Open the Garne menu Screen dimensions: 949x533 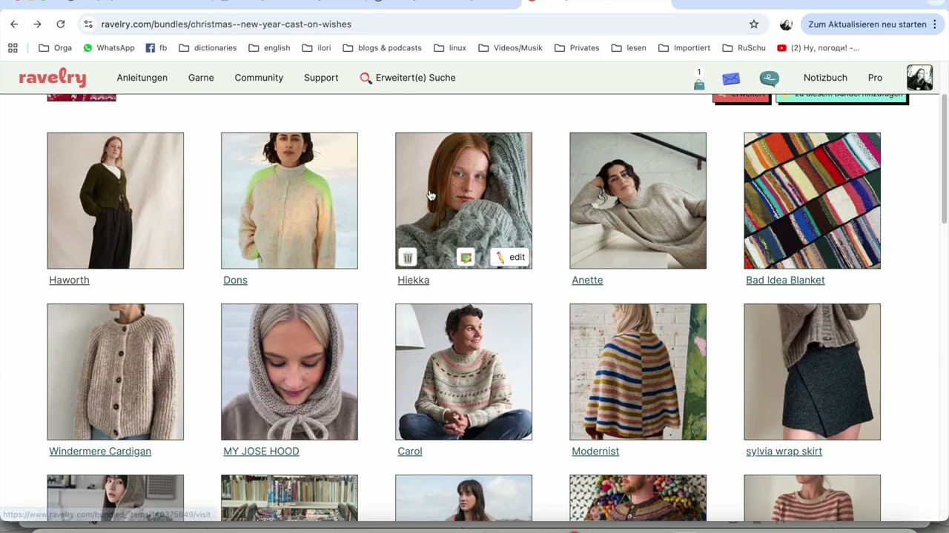(201, 78)
